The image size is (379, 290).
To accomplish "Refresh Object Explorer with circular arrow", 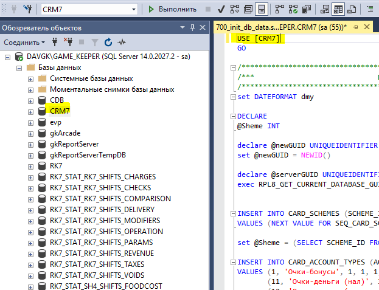I will click(108, 43).
